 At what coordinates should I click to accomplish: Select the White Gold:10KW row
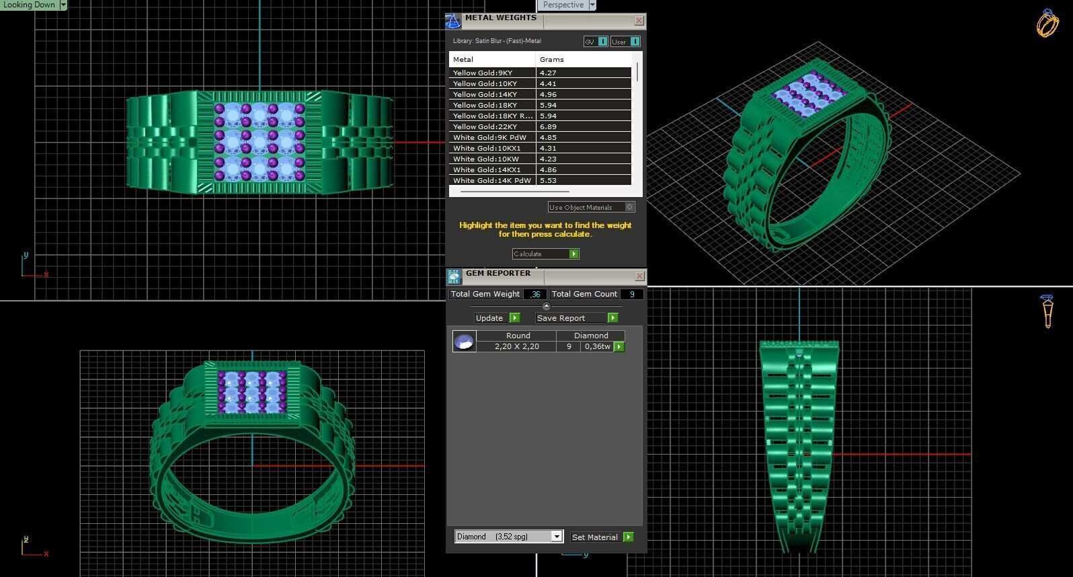(541, 159)
